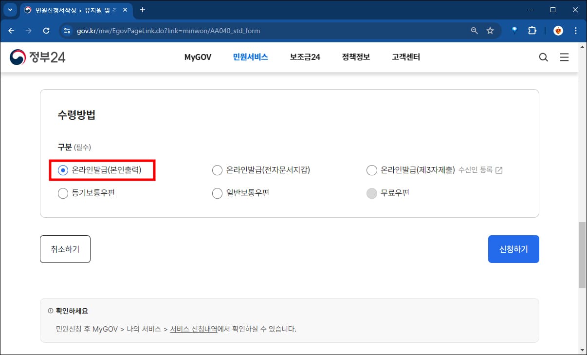Switch to the 보조금24 menu
Viewport: 587px width, 355px height.
[x=304, y=57]
